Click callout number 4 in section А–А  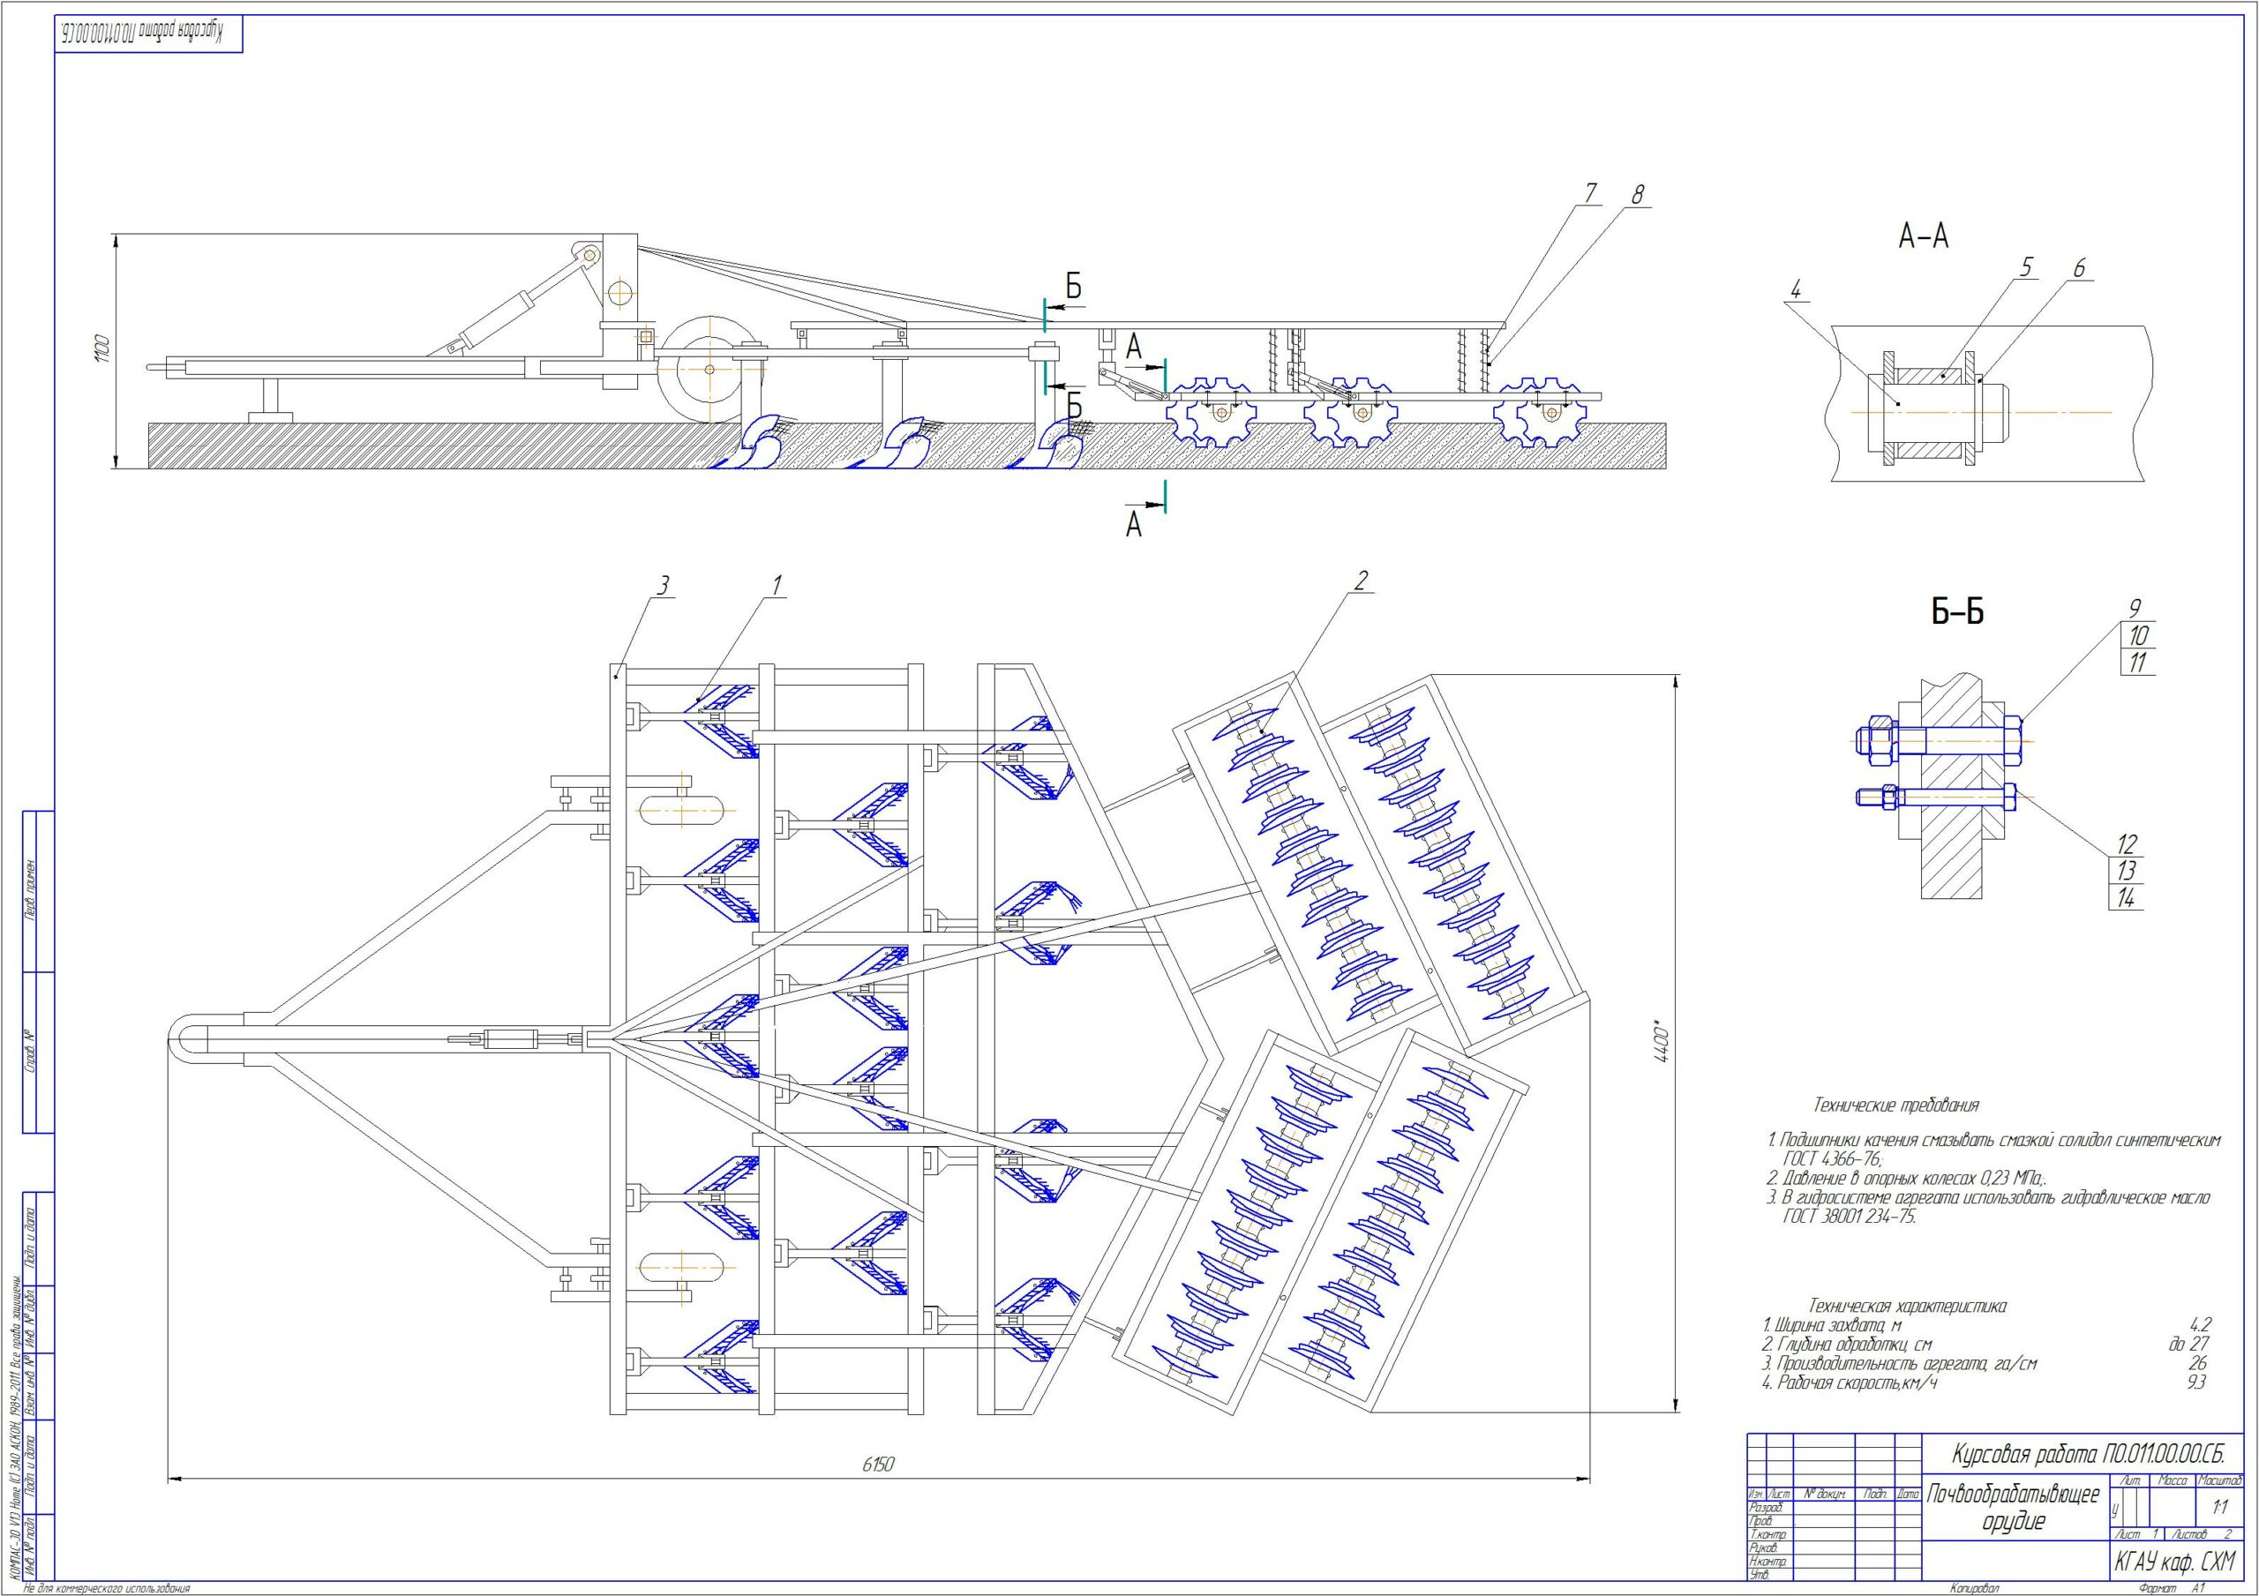tap(1796, 290)
